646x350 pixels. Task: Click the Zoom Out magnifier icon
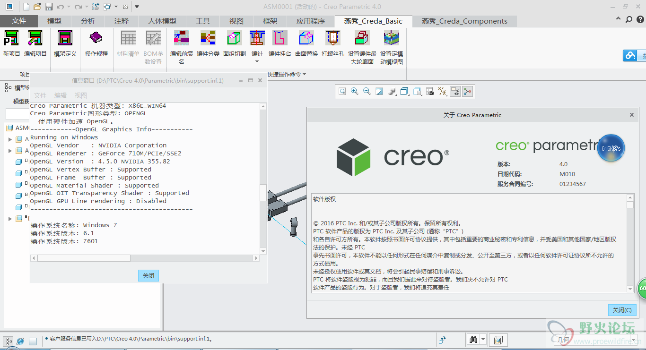click(x=367, y=92)
